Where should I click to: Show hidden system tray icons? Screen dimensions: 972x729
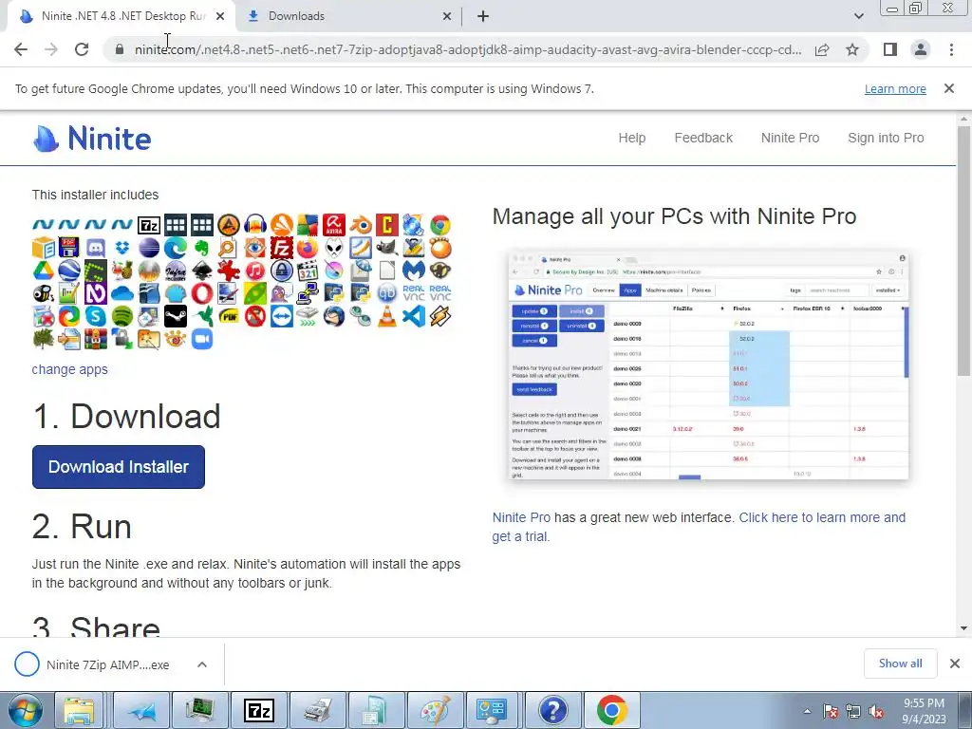coord(807,710)
